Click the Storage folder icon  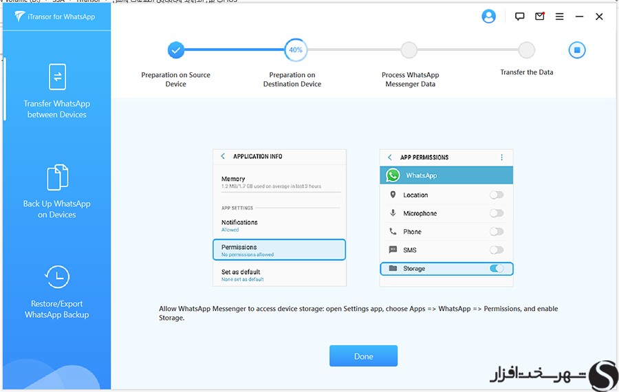(x=393, y=268)
